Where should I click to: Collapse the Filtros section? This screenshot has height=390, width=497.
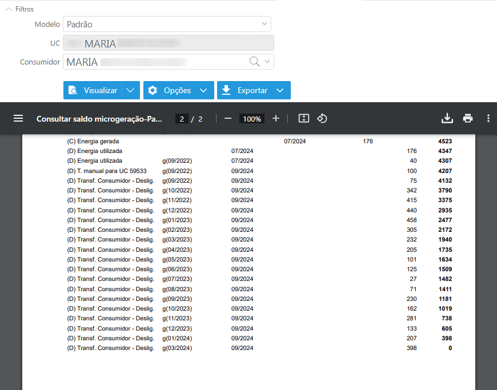[9, 9]
